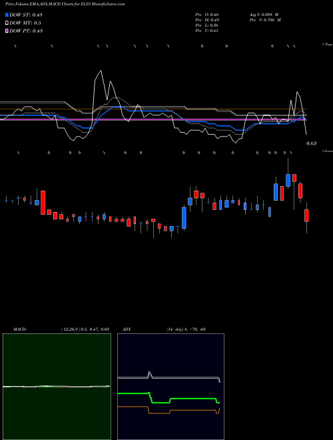The height and width of the screenshot is (440, 333).
Task: Click the '<Lows' marker label
Action: tap(328, 151)
